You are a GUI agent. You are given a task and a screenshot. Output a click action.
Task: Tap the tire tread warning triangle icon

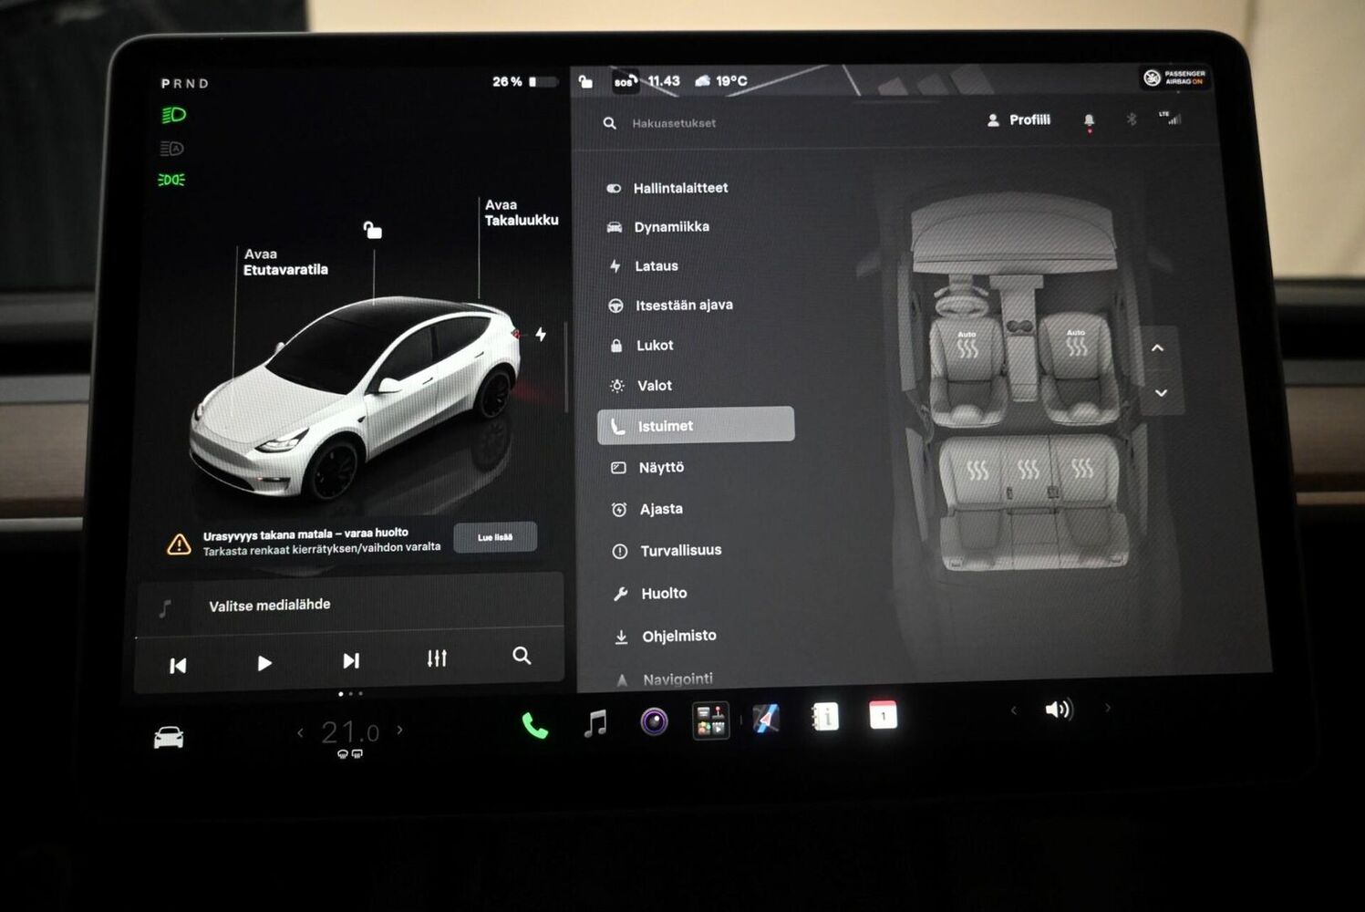pos(179,544)
